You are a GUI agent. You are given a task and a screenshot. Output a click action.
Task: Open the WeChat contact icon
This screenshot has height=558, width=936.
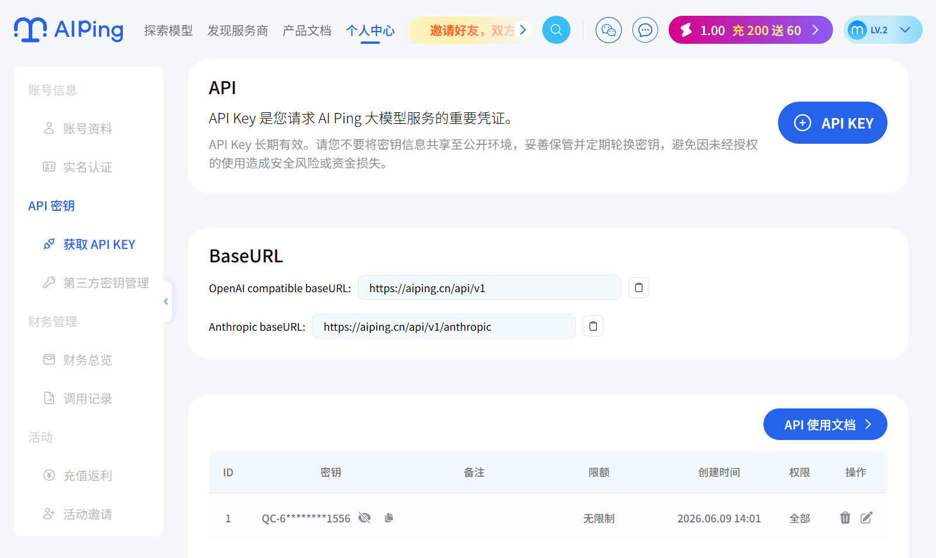pos(608,30)
